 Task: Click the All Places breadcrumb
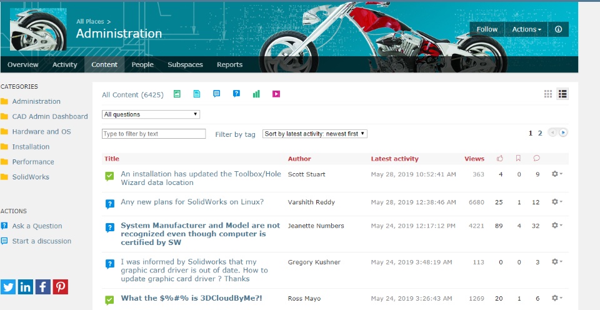coord(90,21)
